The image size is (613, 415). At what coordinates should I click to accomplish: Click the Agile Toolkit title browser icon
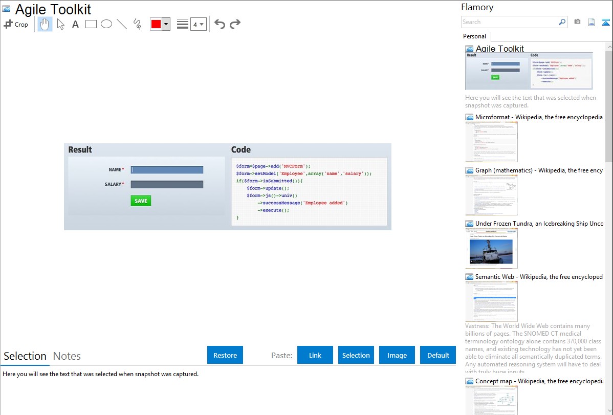click(x=6, y=9)
